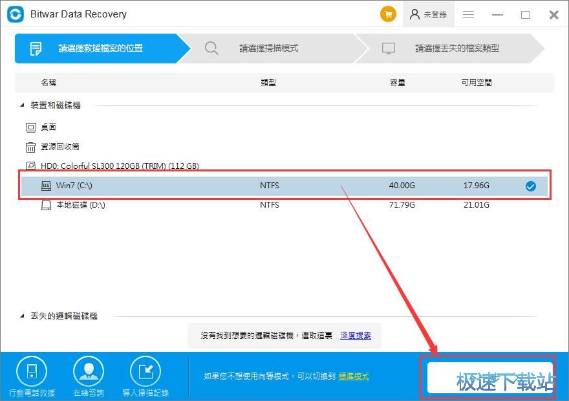Click the 可用空間 column header
The height and width of the screenshot is (401, 569).
tap(476, 82)
